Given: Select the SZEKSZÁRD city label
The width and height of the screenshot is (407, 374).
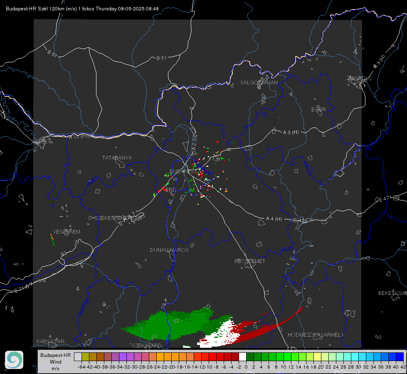Looking at the screenshot, I should [147, 345].
